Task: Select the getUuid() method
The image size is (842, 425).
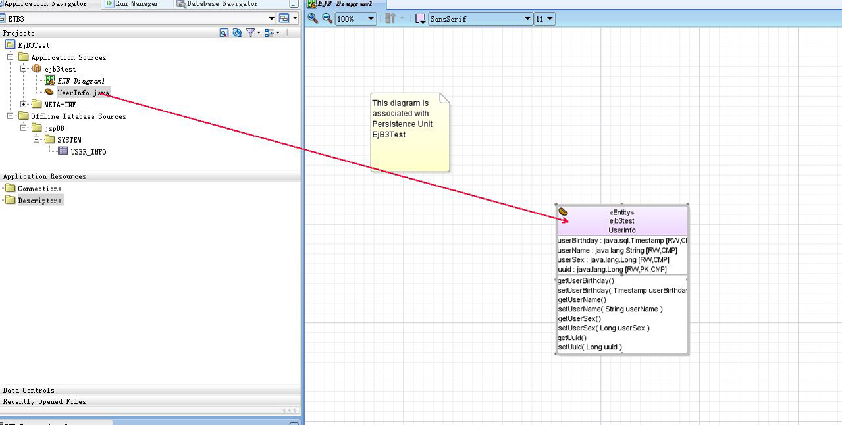Action: (572, 338)
